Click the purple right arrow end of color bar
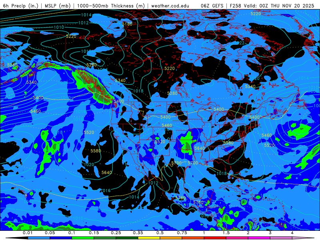 click(303, 238)
